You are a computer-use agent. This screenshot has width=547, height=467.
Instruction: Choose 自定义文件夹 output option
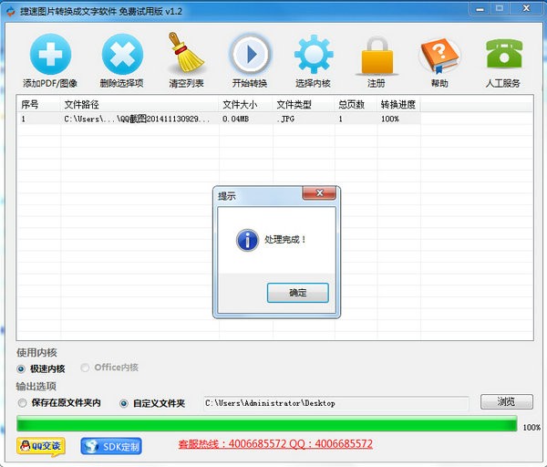pos(124,403)
